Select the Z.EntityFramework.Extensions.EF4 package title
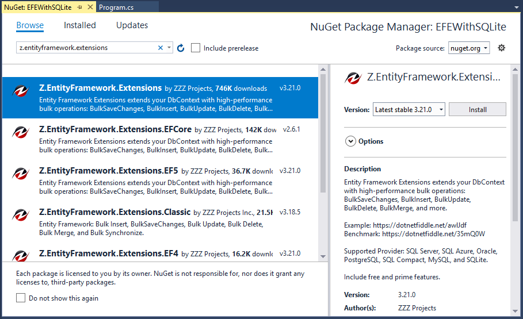Viewport: 523px width, 319px height. click(109, 253)
